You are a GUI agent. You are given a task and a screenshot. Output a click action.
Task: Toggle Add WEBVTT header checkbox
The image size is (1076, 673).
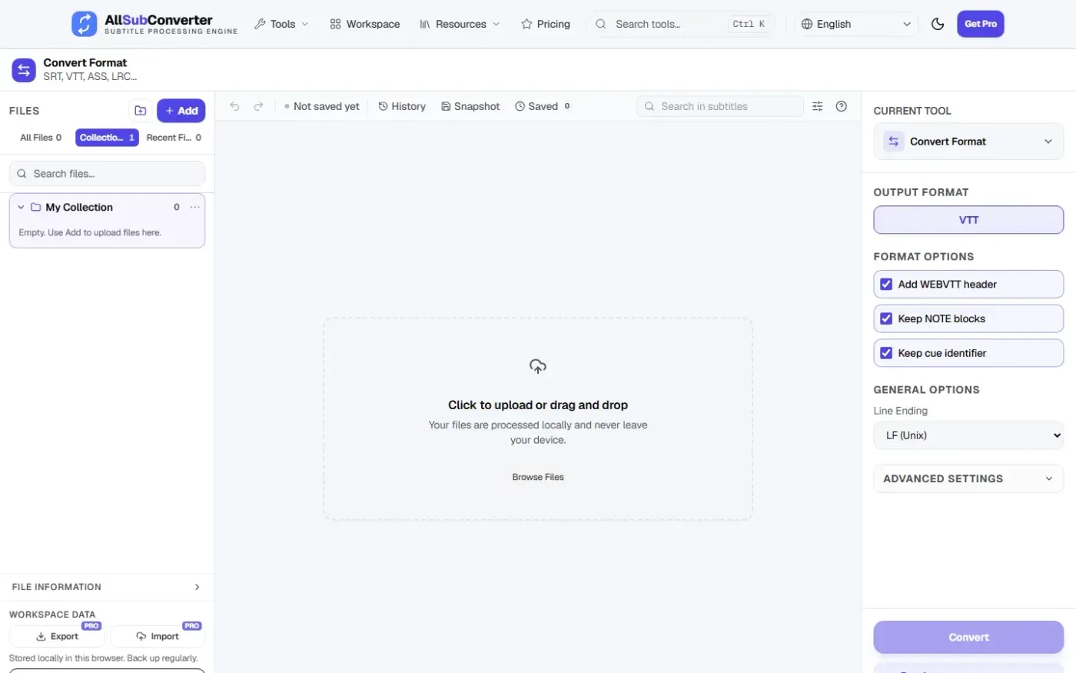pos(886,284)
